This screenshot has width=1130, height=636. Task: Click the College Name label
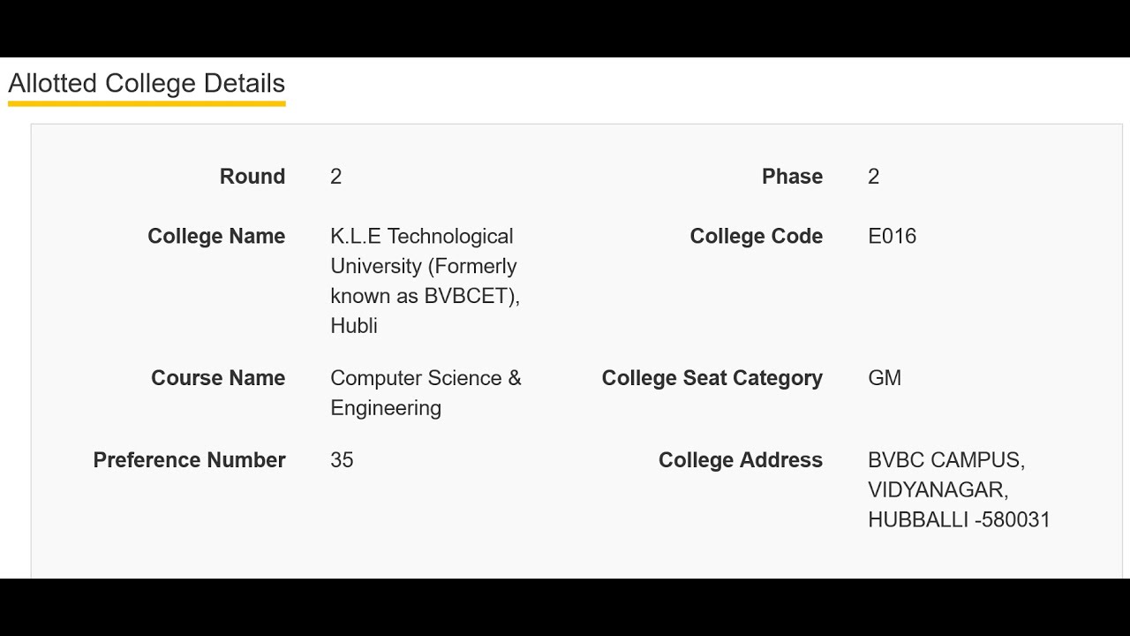[x=216, y=237]
